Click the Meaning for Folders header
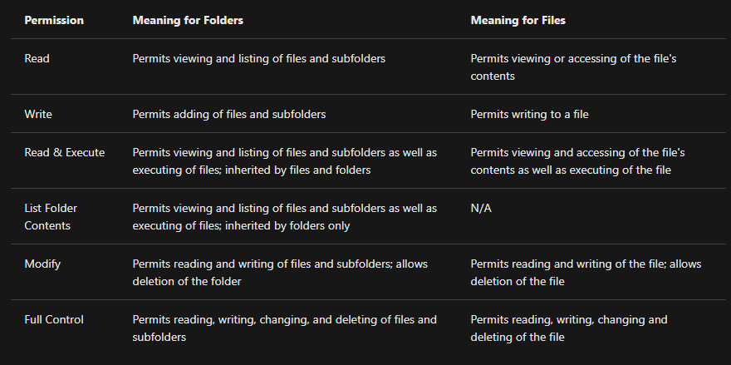This screenshot has height=365, width=731. click(188, 20)
